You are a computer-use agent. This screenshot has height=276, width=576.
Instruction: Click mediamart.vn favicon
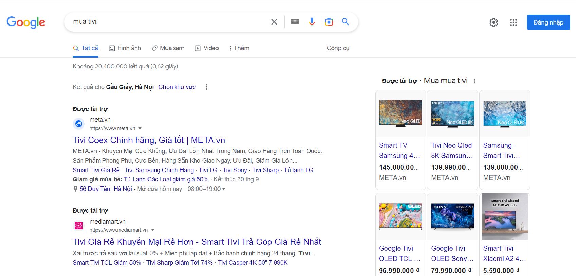click(78, 226)
